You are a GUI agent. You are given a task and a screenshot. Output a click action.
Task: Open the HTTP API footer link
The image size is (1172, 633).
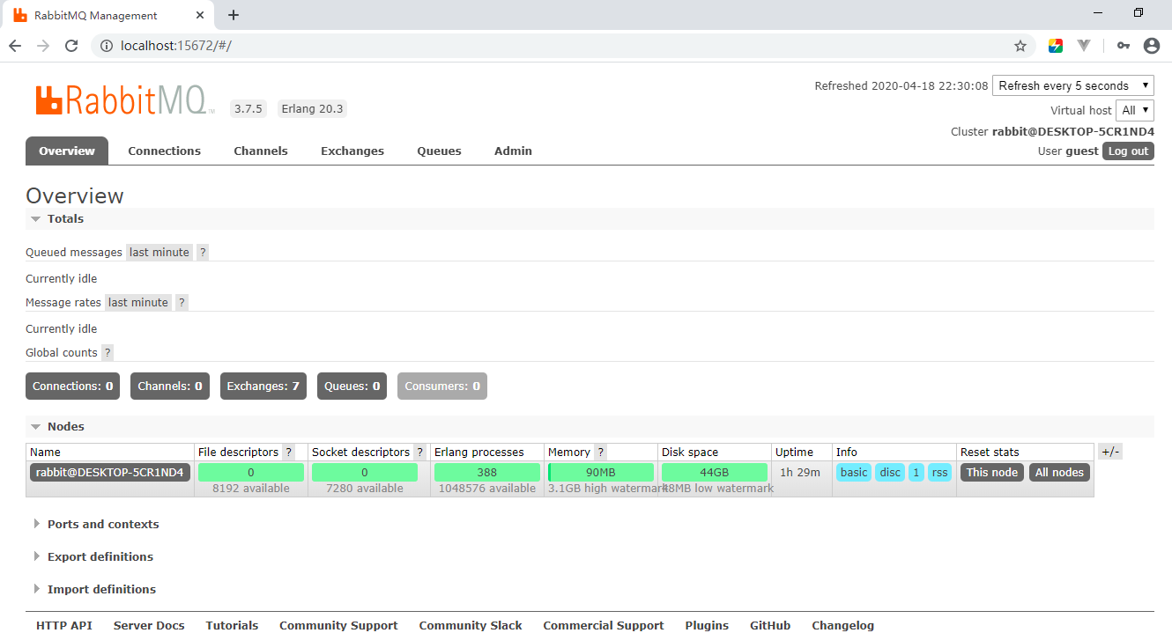(64, 625)
